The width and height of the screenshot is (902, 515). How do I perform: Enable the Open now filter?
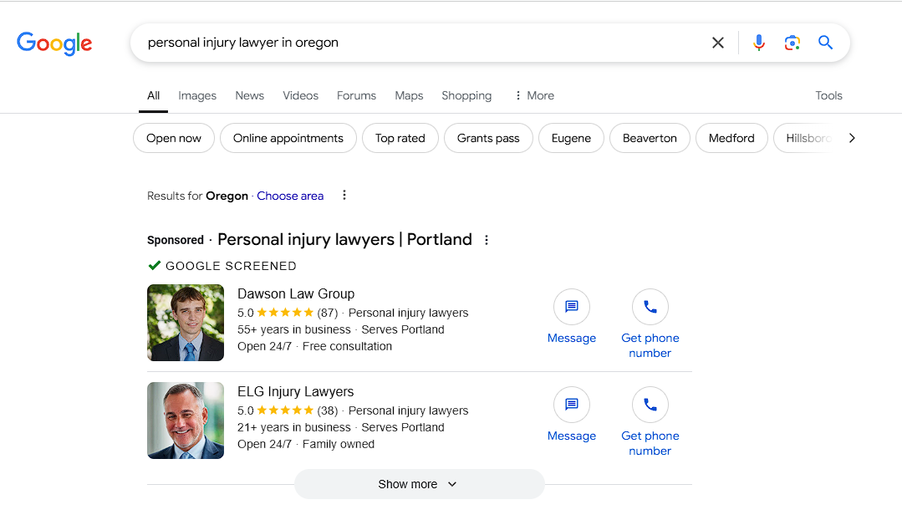173,138
